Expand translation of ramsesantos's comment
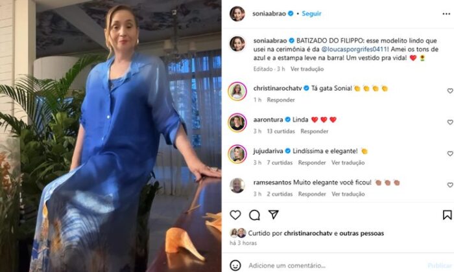Image resolution: width=454 pixels, height=272 pixels. click(348, 194)
